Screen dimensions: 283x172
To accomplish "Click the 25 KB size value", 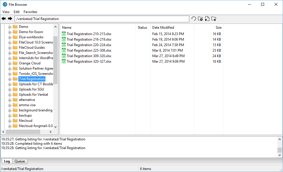I will pos(217,50).
